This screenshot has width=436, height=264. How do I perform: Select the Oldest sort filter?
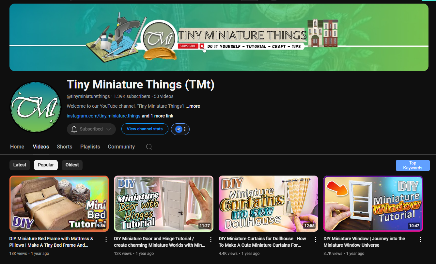[x=72, y=165]
